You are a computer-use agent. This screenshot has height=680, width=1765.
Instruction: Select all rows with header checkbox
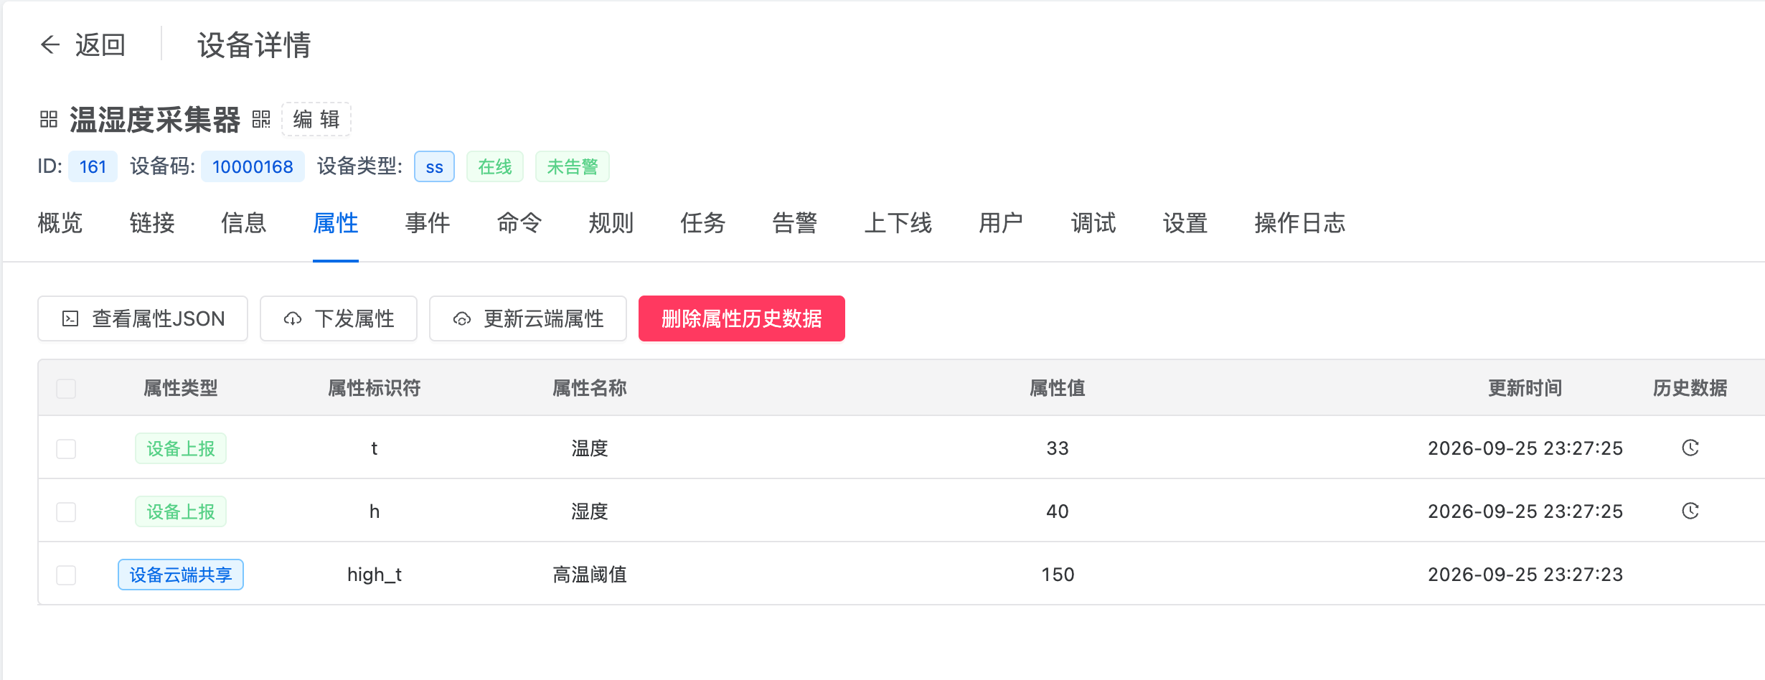66,388
